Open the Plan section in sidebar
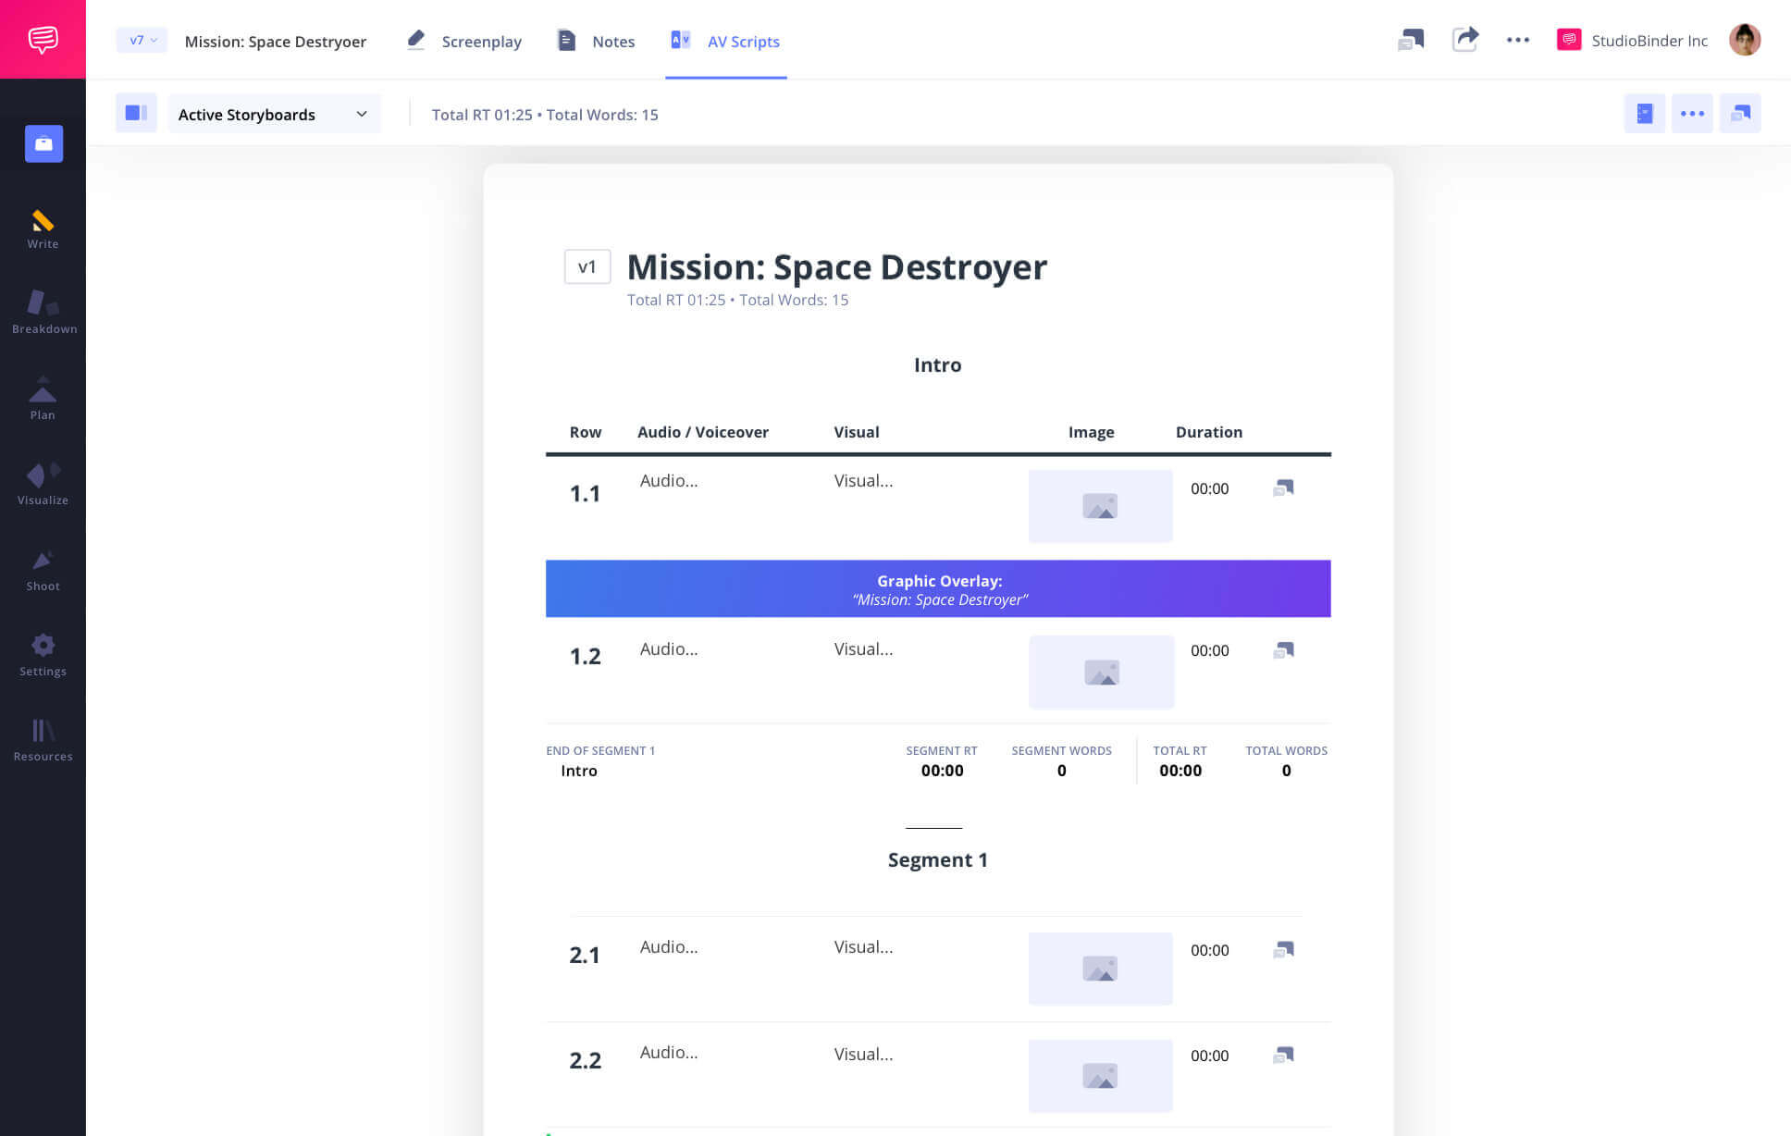Screen dimensions: 1791x1136 tap(43, 399)
